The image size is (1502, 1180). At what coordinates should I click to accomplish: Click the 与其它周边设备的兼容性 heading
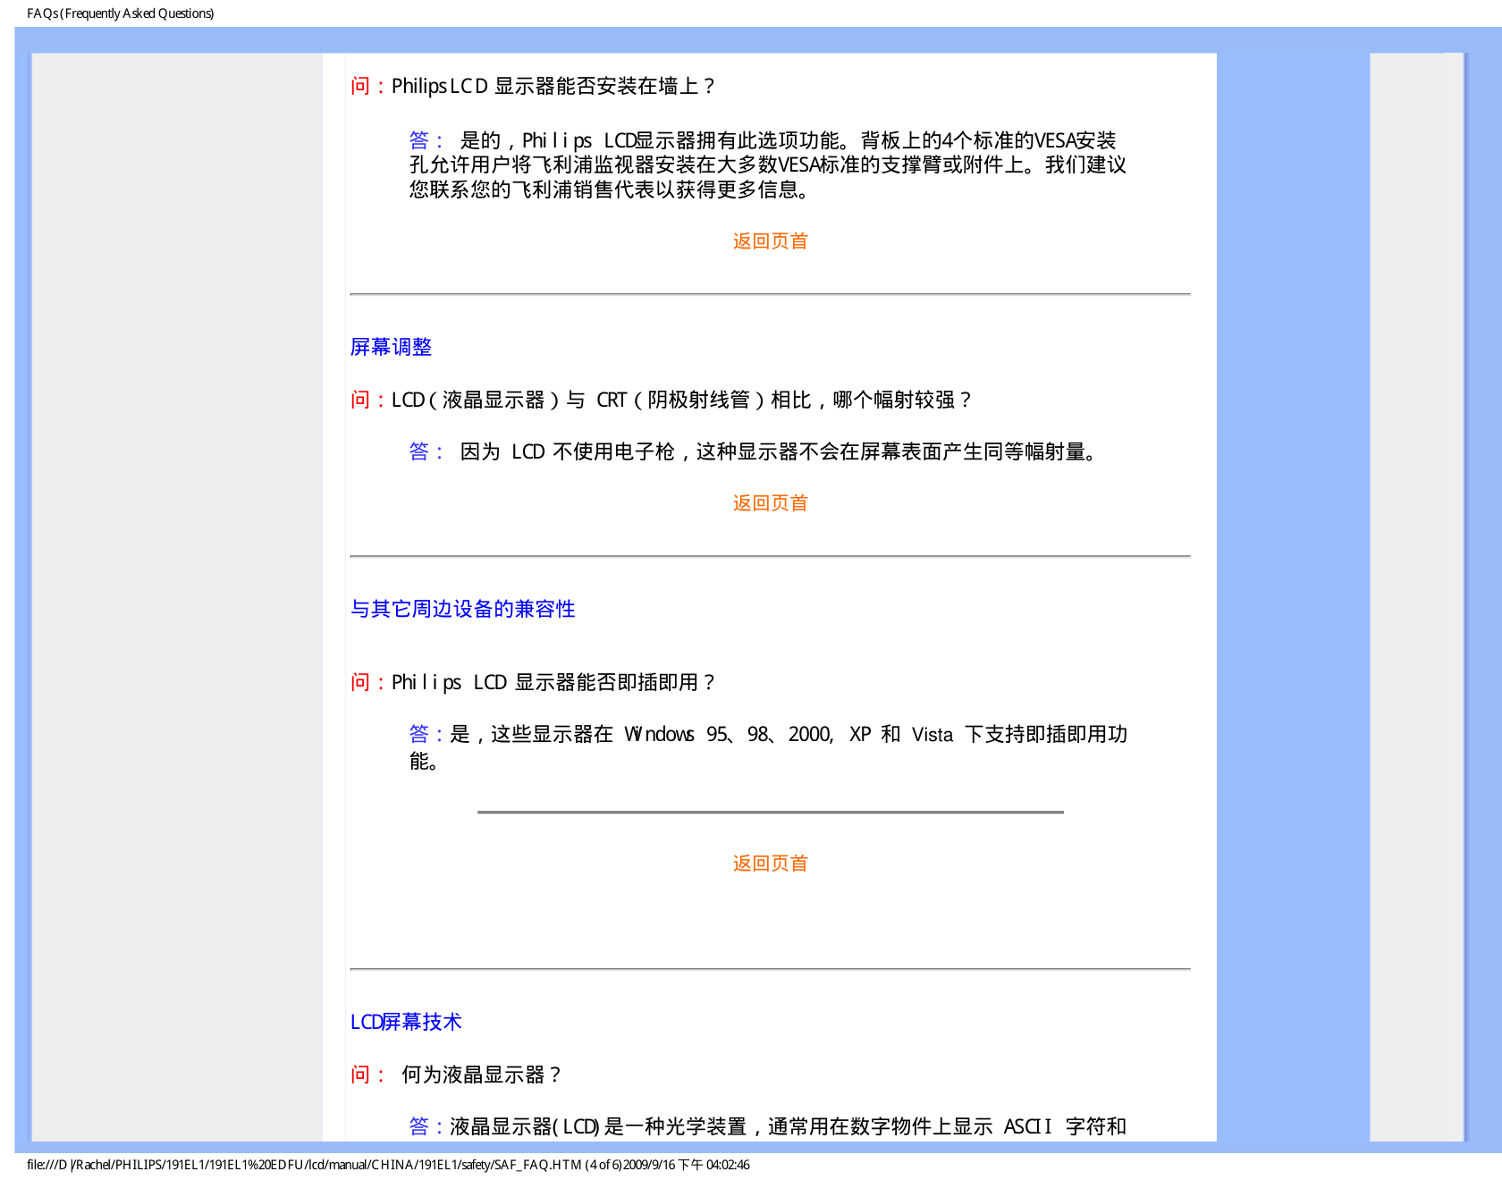point(462,609)
